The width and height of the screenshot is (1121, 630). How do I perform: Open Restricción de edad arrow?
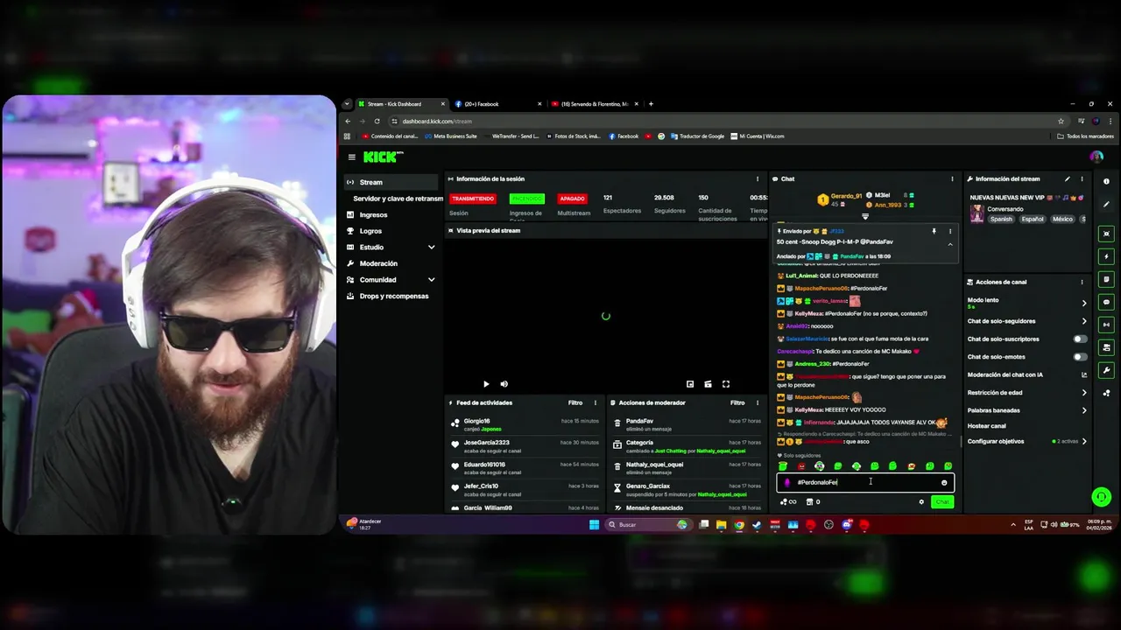1084,393
